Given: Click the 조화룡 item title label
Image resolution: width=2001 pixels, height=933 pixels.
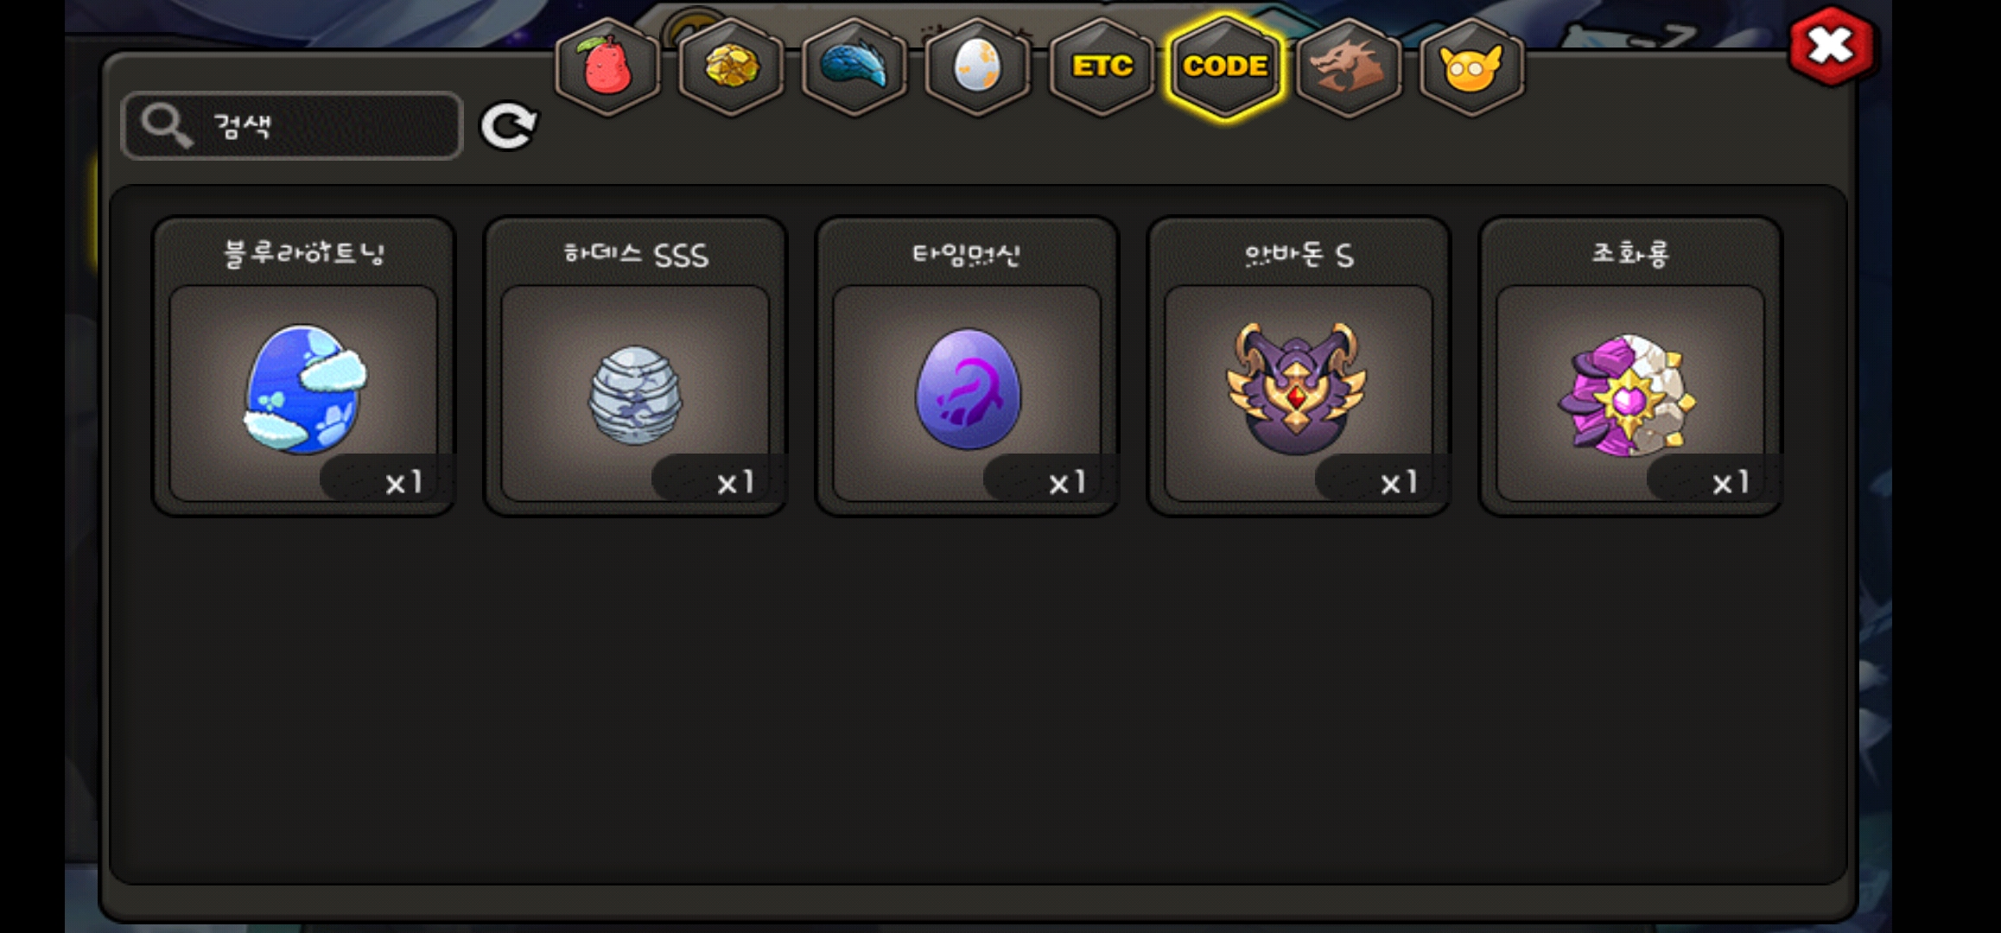Looking at the screenshot, I should tap(1630, 254).
